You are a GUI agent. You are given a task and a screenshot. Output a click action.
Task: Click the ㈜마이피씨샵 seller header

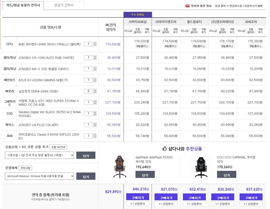[138, 22]
